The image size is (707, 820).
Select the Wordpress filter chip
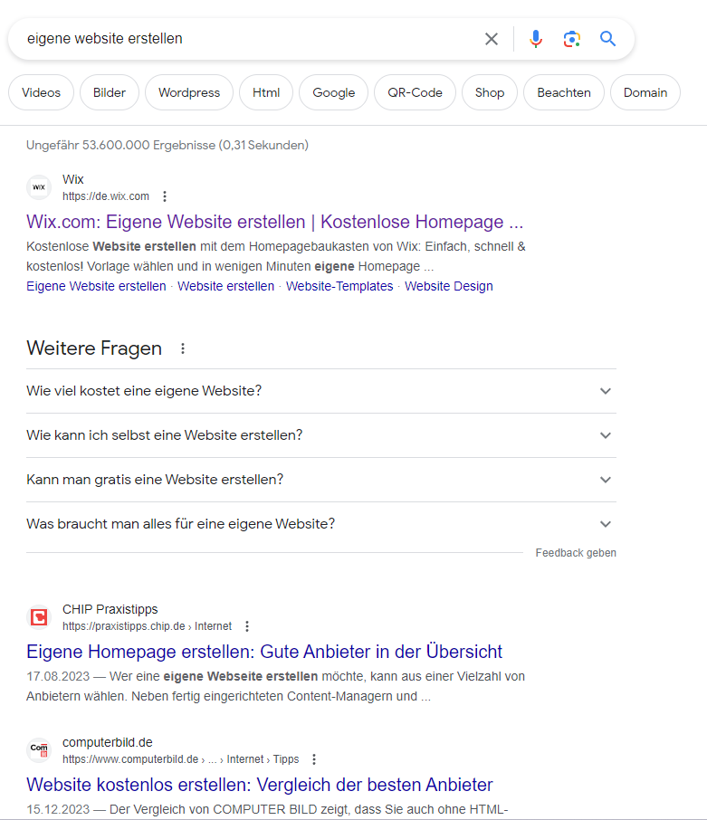tap(189, 92)
